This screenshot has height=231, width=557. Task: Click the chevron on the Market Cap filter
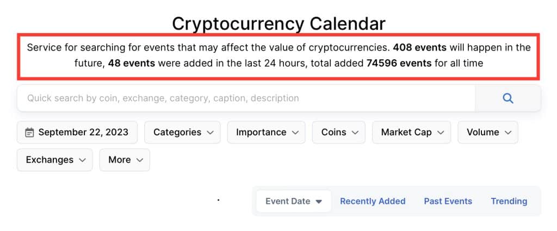coord(440,132)
